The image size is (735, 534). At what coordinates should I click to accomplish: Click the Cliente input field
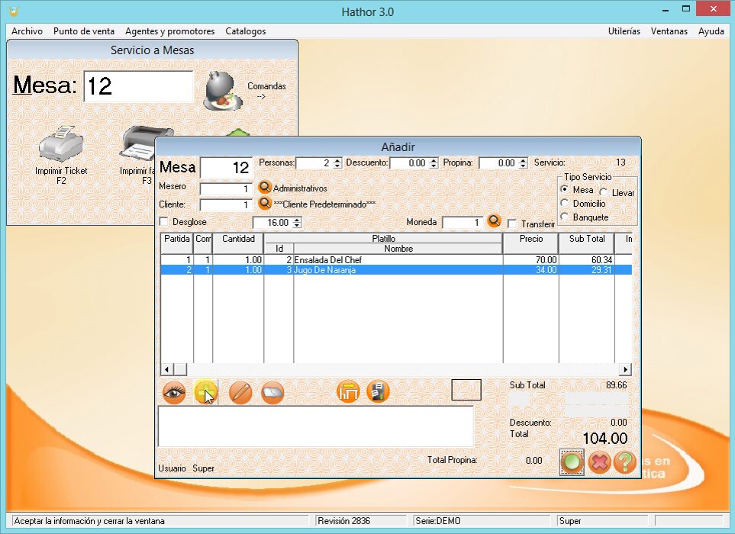pyautogui.click(x=227, y=204)
